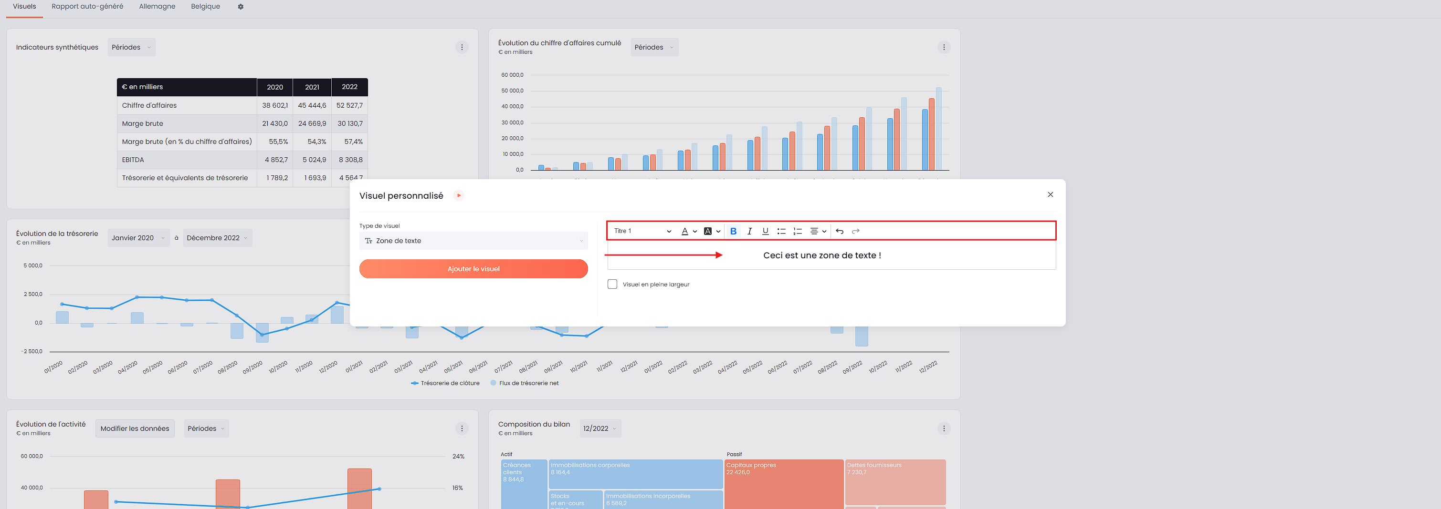This screenshot has height=509, width=1441.
Task: Click the 38 602,1 table value
Action: coord(274,106)
